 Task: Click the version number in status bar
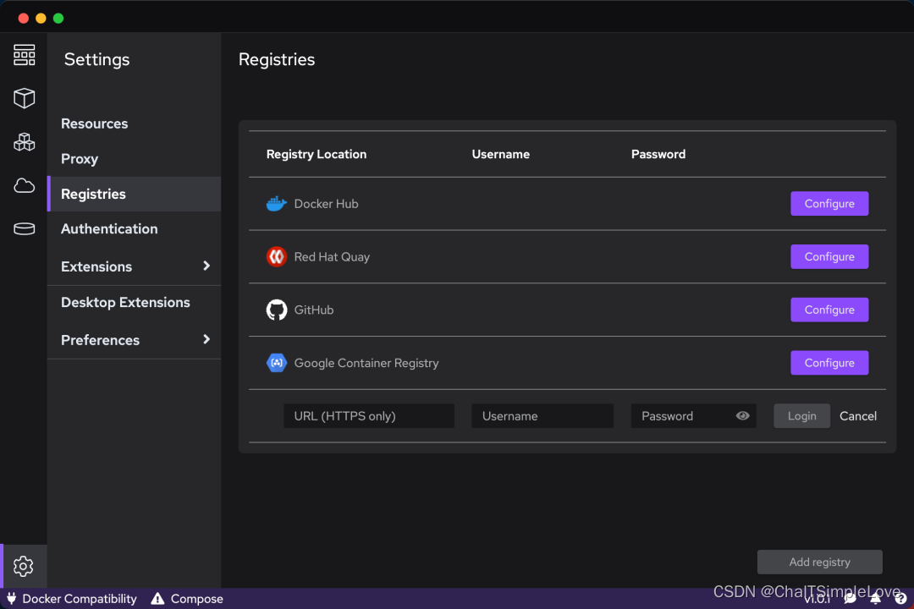click(x=818, y=599)
